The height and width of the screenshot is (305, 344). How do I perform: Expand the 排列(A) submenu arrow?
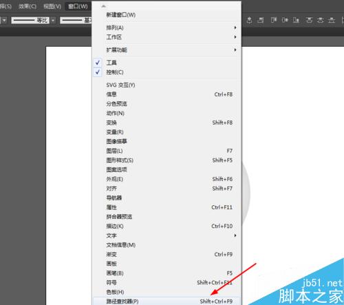pyautogui.click(x=235, y=28)
